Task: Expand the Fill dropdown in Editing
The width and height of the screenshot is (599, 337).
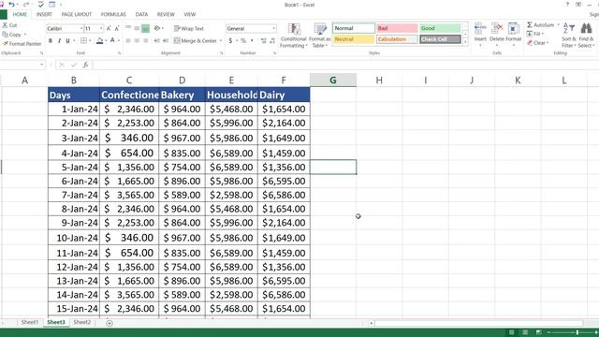Action: 543,34
